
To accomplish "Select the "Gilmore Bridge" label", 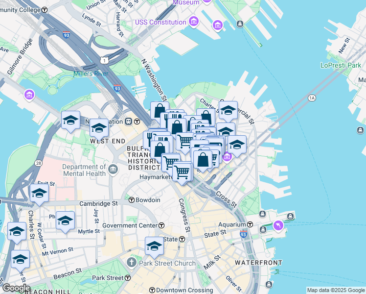I will point(20,56).
